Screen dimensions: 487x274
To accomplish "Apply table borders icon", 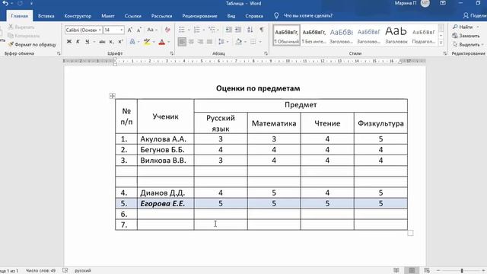I will pyautogui.click(x=253, y=42).
